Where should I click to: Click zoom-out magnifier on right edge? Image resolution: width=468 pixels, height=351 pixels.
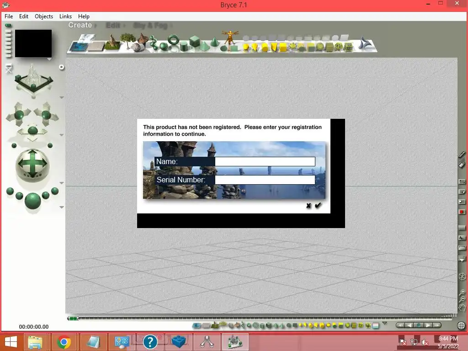[x=462, y=299]
